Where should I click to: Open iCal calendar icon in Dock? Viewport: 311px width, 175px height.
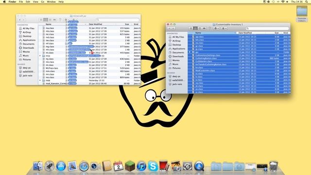pos(119,166)
